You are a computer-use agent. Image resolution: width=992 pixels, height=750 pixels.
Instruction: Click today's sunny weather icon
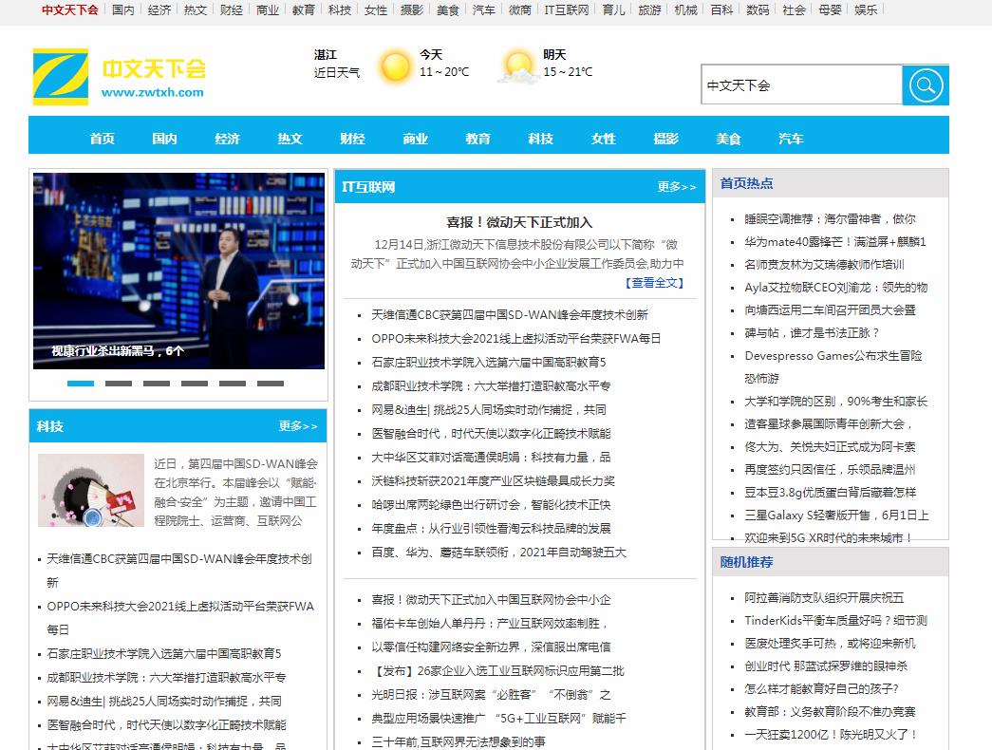click(395, 66)
